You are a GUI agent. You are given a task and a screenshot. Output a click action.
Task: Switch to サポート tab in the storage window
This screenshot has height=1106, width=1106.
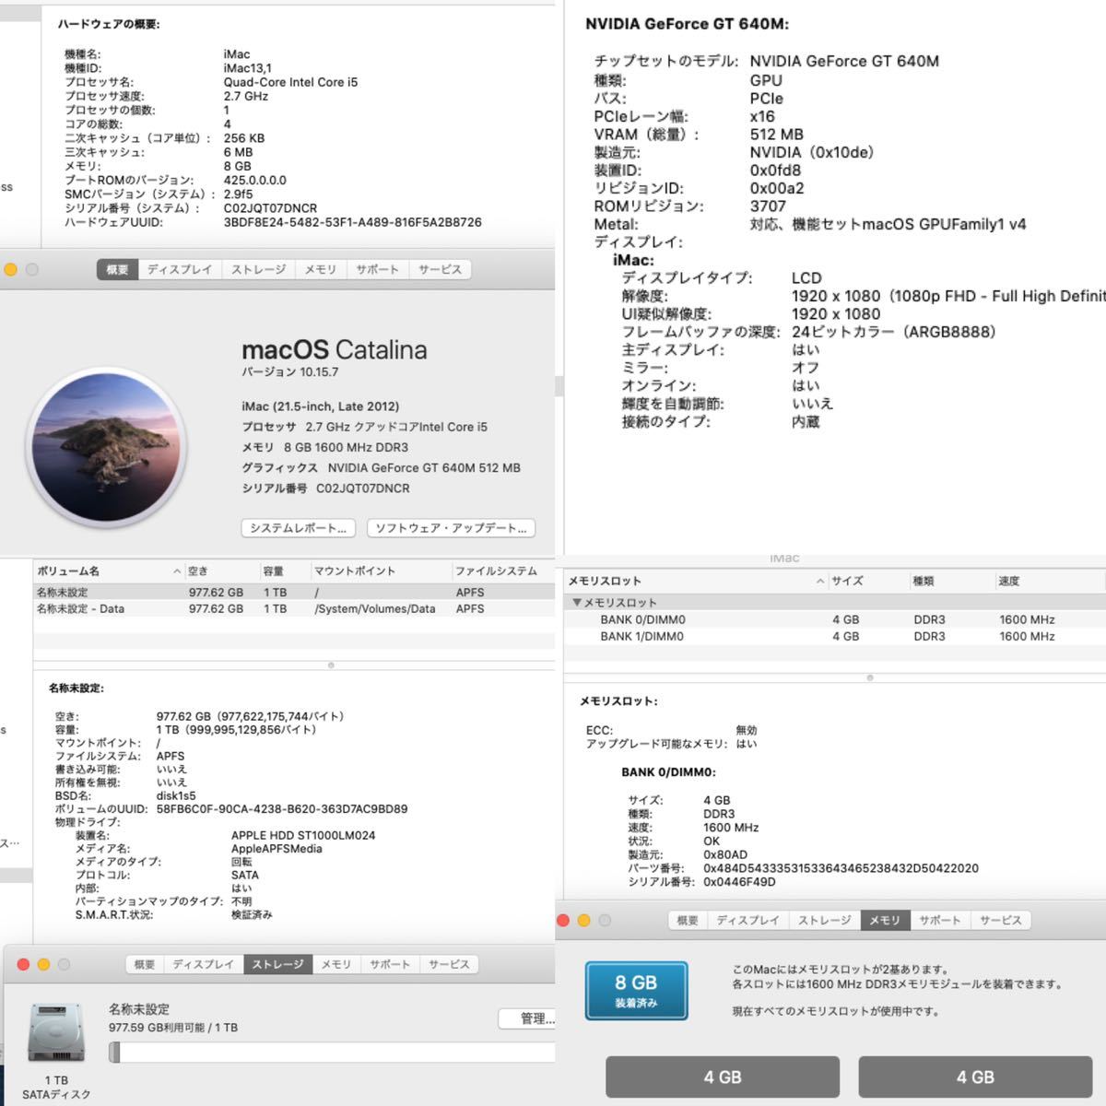[390, 964]
